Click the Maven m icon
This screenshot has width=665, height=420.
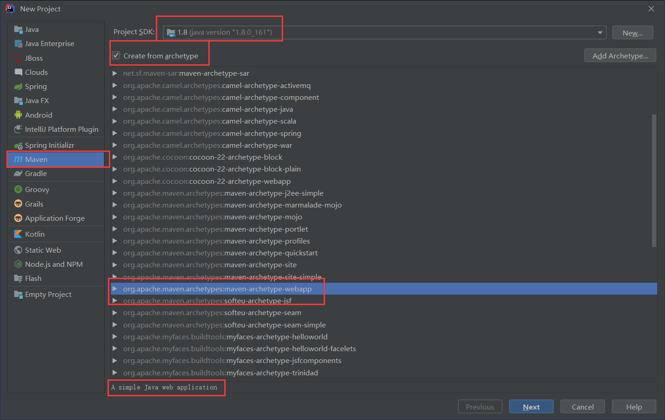[x=18, y=160]
